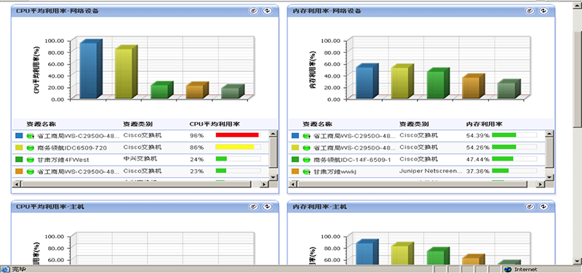Click refresh icon in 内存利用率-网络设备 panel
This screenshot has width=582, height=273.
tap(543, 11)
